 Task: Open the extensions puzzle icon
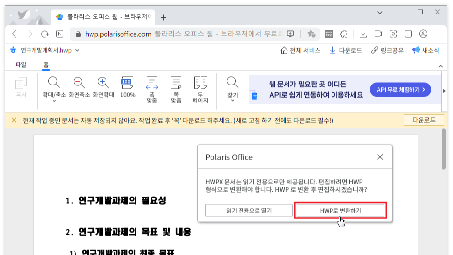(344, 34)
